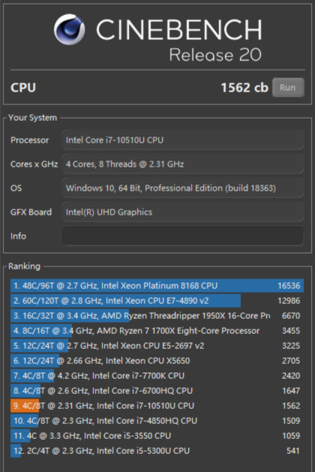Select the Xeon X5650 ranking row
315x472 pixels.
pos(157,361)
